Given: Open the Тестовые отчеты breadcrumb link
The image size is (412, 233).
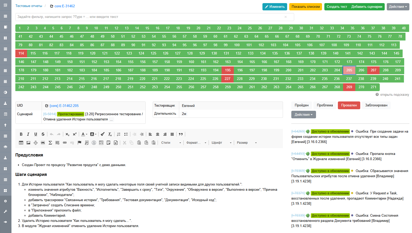Looking at the screenshot, I should point(29,6).
